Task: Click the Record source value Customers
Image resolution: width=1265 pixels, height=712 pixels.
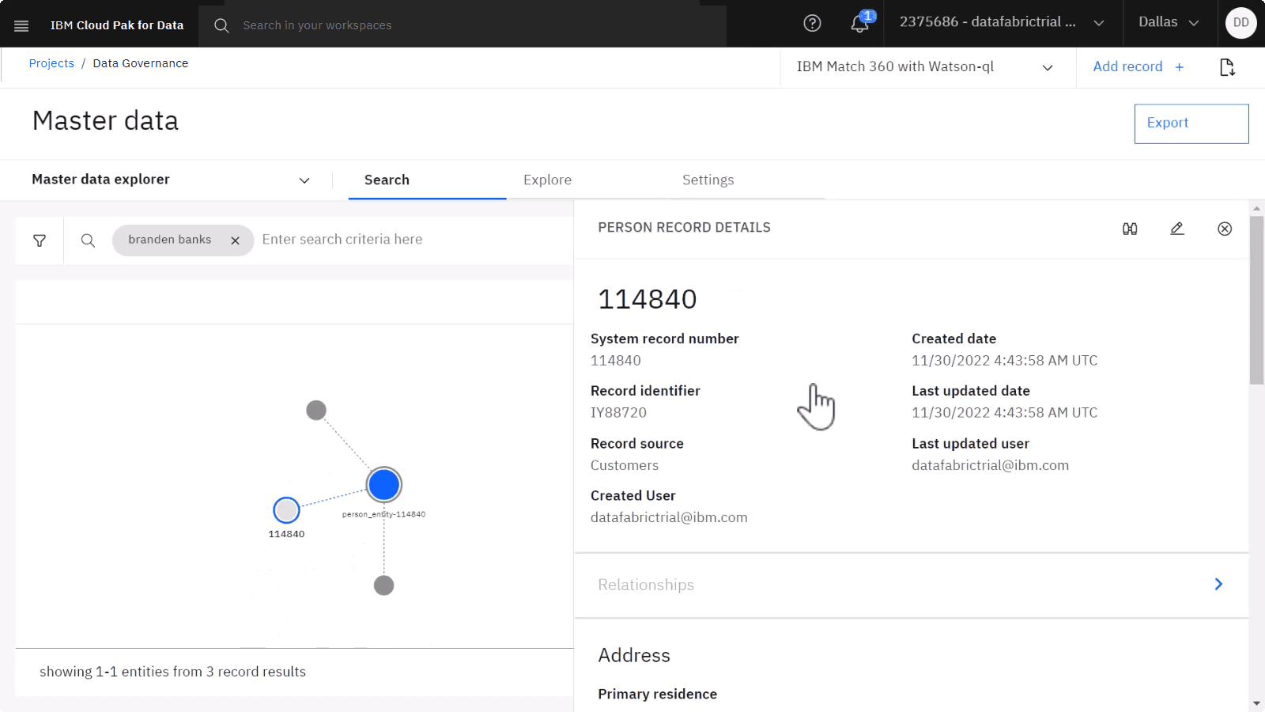Action: 625,466
